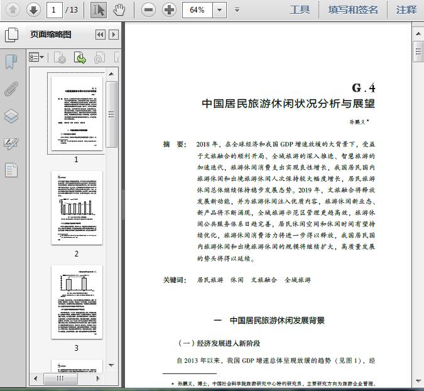
Task: Select page 2 thumbnail
Action: (x=77, y=208)
